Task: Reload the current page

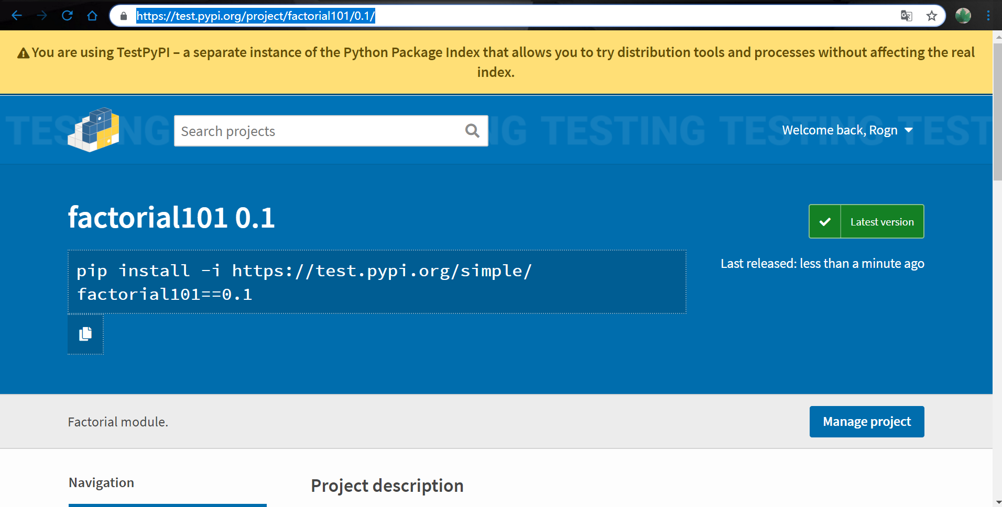Action: coord(67,16)
